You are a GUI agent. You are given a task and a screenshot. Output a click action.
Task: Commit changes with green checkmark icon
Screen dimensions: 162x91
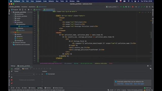point(142,7)
